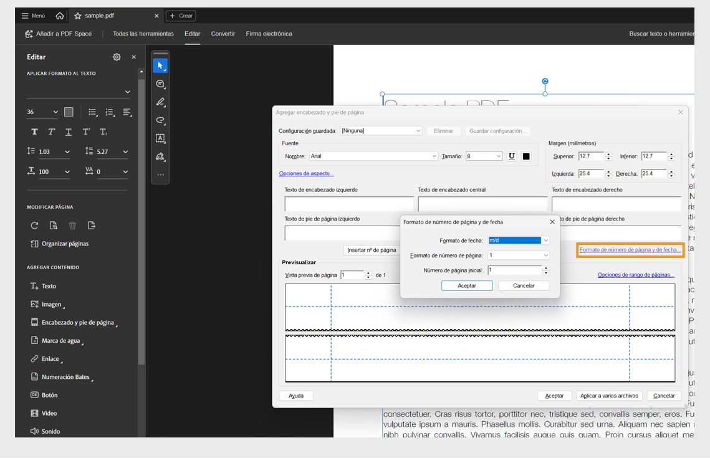Click Opciones de rango de páginas link
The height and width of the screenshot is (458, 710).
[x=635, y=275]
